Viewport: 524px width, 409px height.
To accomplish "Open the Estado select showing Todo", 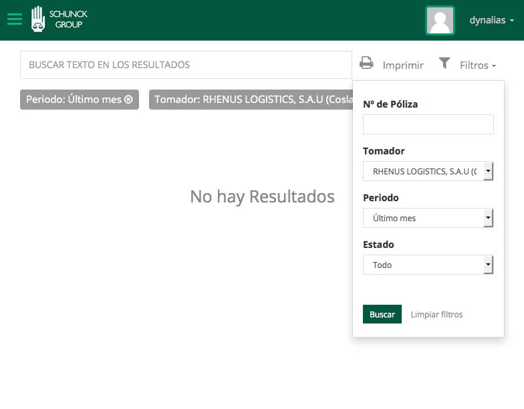I will (x=428, y=265).
